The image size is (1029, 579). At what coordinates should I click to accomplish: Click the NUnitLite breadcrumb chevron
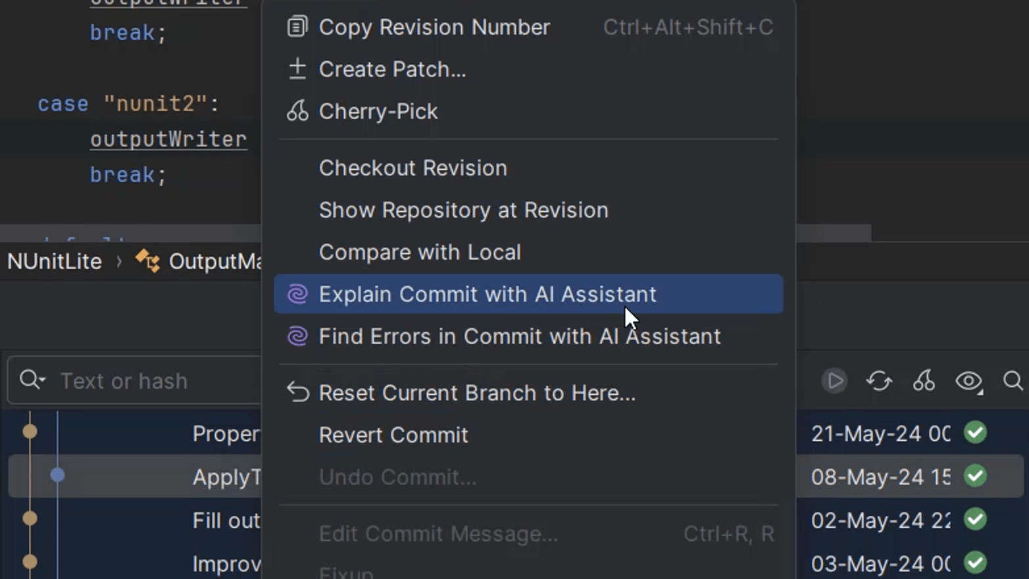click(119, 261)
